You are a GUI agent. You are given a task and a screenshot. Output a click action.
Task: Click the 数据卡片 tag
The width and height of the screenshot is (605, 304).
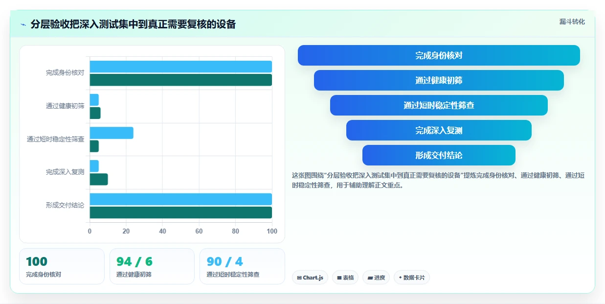(x=412, y=278)
